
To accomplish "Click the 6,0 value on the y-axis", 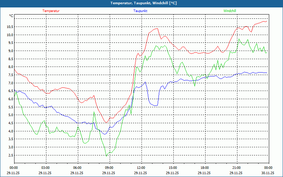I will pos(10,99).
